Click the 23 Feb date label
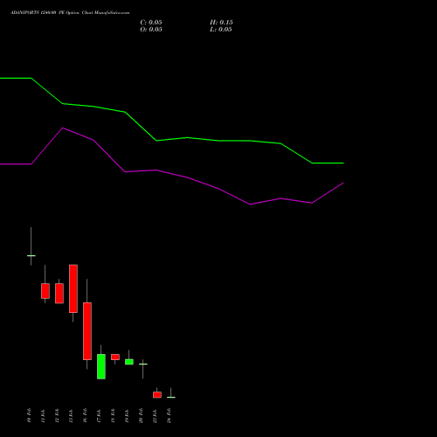Image resolution: width=437 pixels, height=437 pixels. click(x=155, y=415)
